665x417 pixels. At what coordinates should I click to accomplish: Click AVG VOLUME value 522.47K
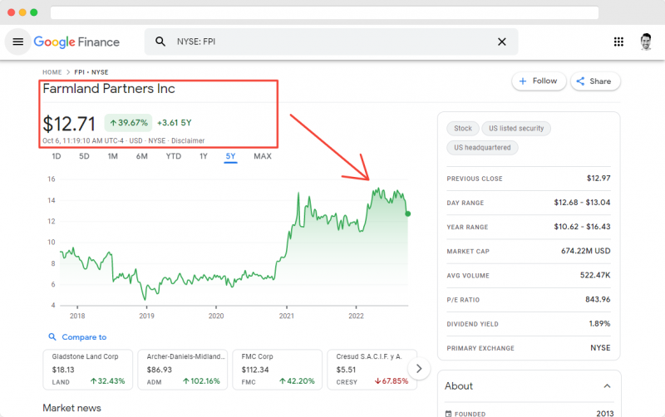[595, 275]
